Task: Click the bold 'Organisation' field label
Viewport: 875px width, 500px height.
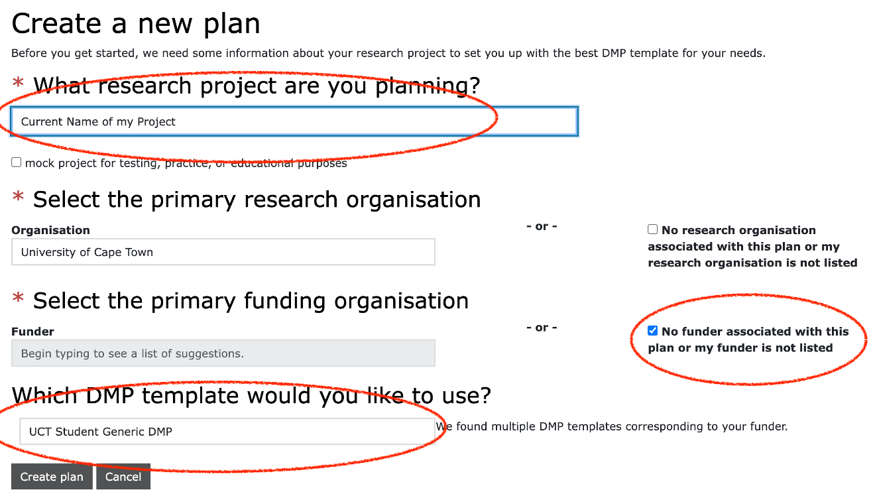Action: tap(50, 230)
